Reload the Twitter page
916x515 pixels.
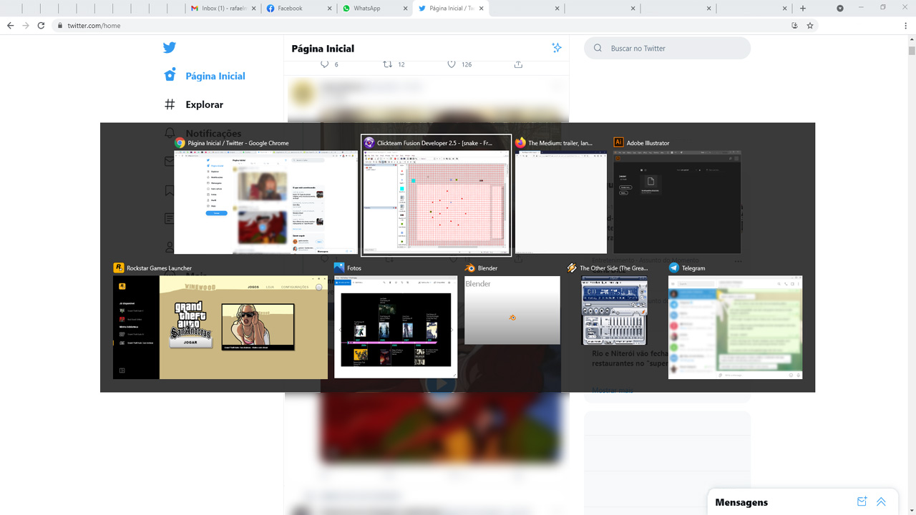pyautogui.click(x=41, y=25)
